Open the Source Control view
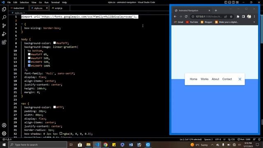263x148 pixels. coord(4,25)
